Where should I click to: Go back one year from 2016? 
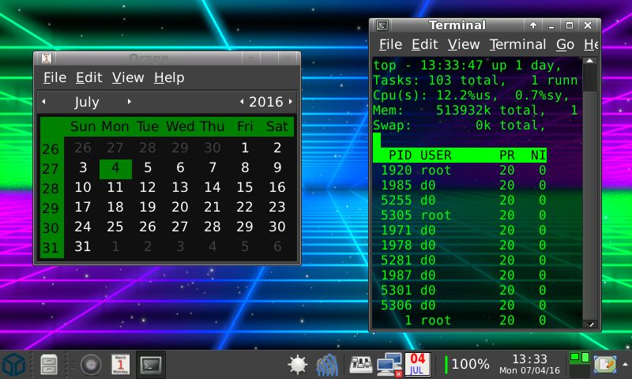pyautogui.click(x=242, y=102)
